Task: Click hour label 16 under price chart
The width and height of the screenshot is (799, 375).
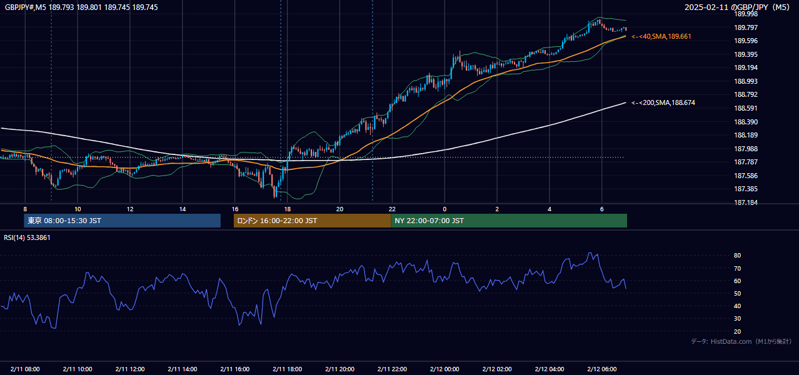Action: coord(235,209)
